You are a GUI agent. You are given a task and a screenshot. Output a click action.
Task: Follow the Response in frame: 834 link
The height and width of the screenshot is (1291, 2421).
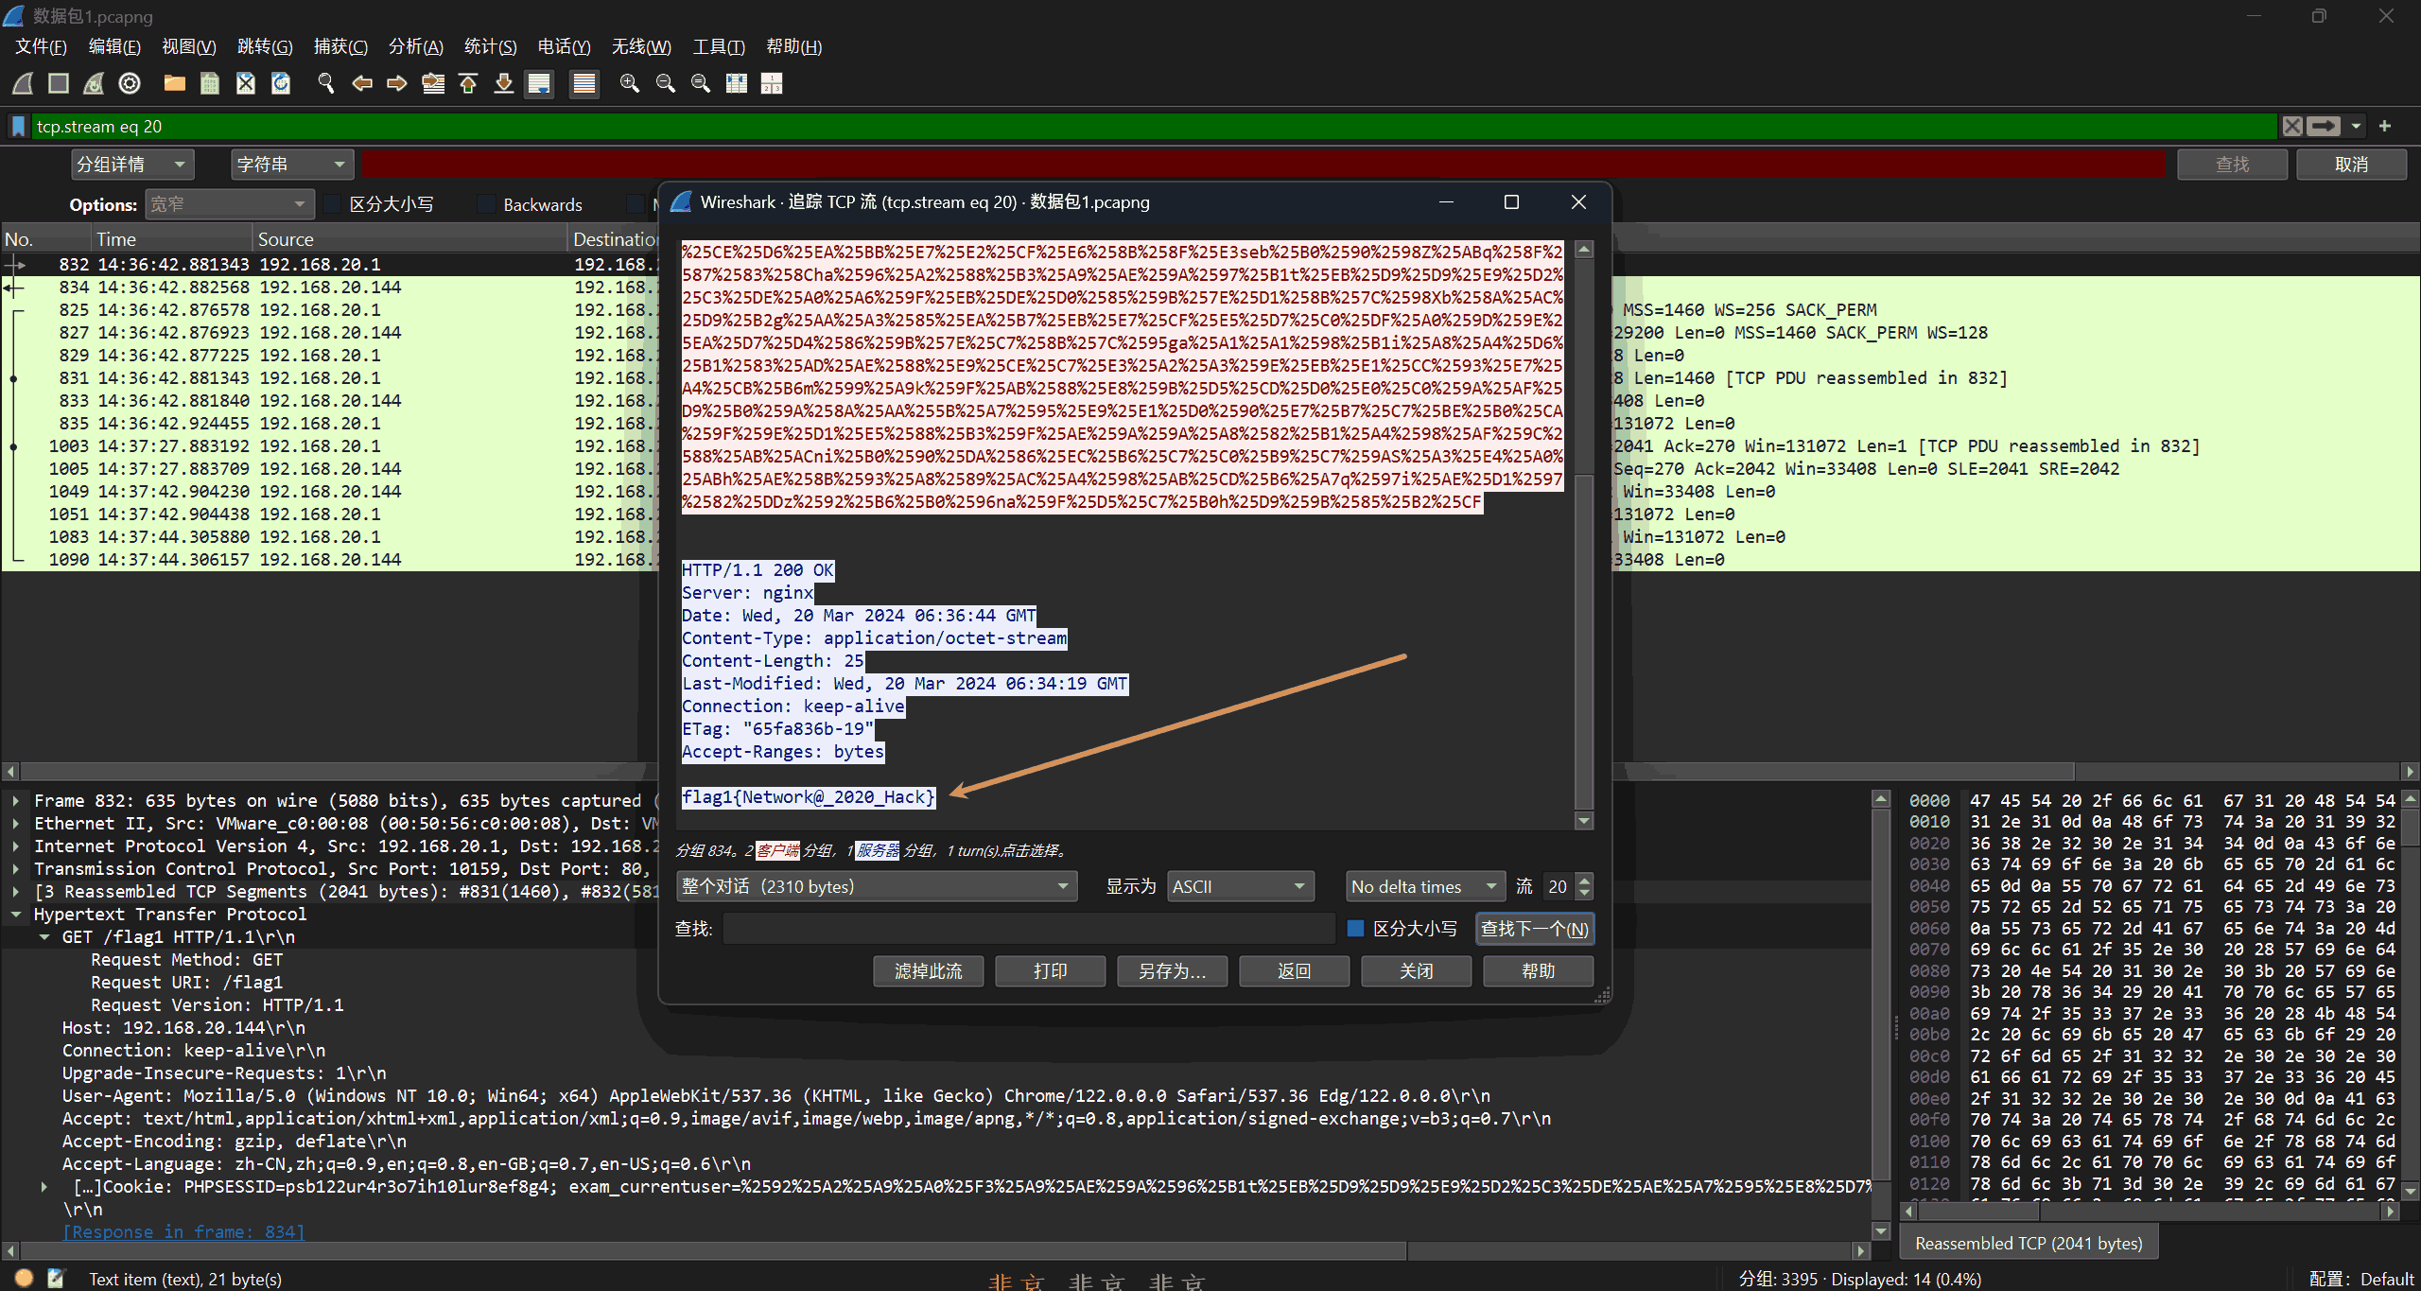pos(183,1231)
